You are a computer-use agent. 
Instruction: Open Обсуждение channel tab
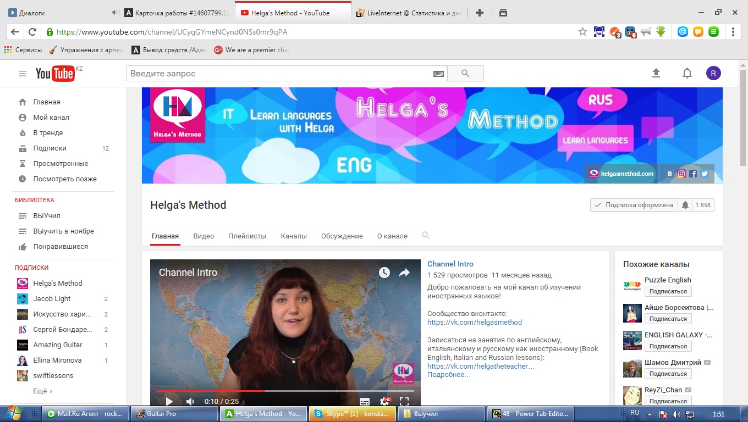pyautogui.click(x=342, y=236)
